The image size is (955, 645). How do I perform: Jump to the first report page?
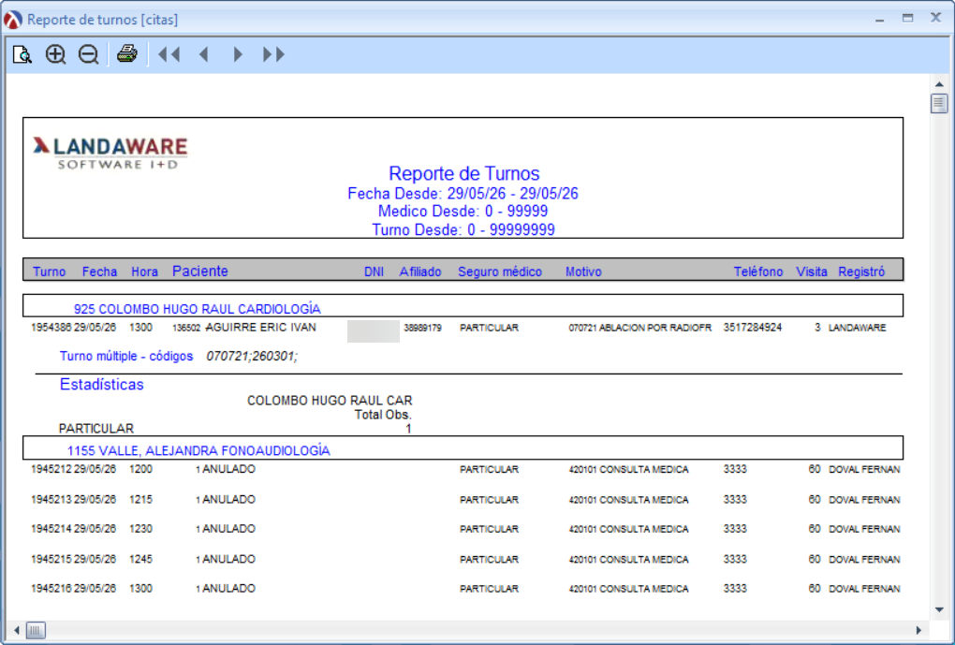pos(169,55)
